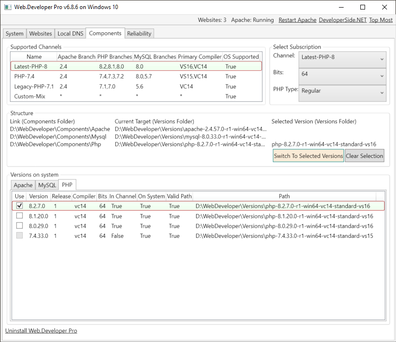
Task: Click the 8.0,5.7 MySQL branches cell
Action: point(144,76)
